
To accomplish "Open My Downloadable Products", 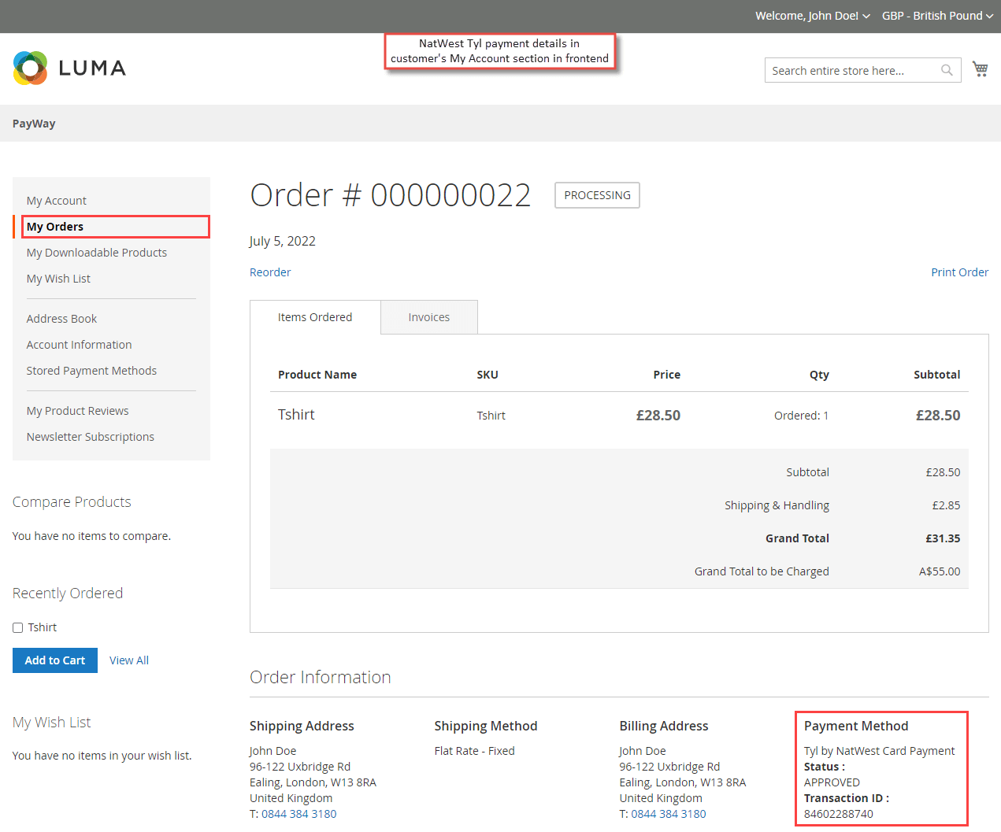I will point(97,253).
